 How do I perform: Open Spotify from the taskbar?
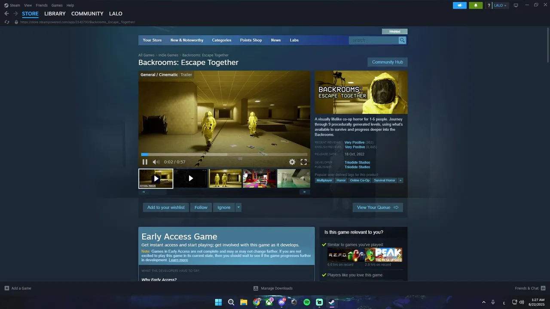click(307, 302)
